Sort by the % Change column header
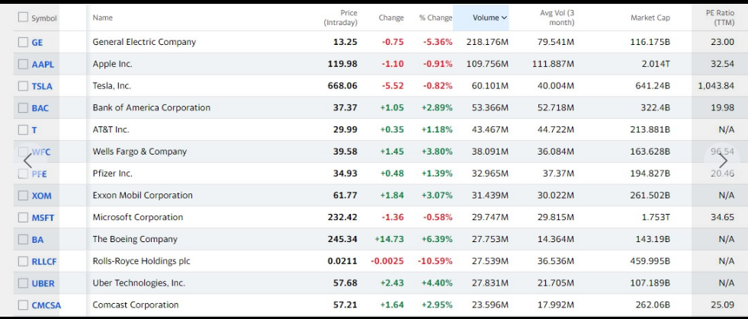748x319 pixels. click(x=435, y=18)
